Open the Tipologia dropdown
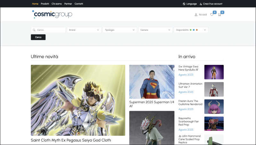This screenshot has height=145, width=256. click(x=120, y=30)
